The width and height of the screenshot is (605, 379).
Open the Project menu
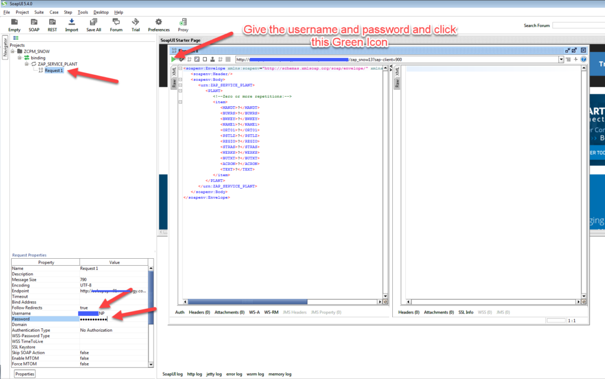click(22, 12)
